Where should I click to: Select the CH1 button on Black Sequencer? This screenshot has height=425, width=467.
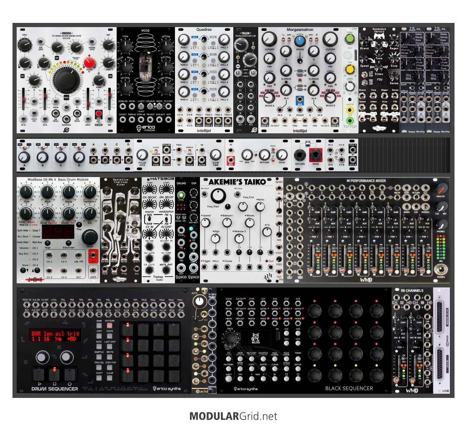286,334
